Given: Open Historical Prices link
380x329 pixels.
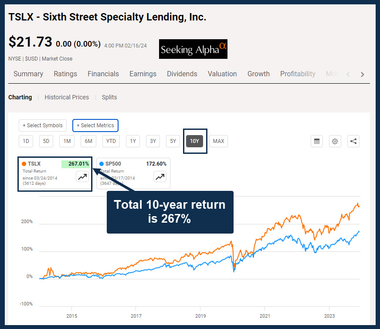Looking at the screenshot, I should (x=67, y=97).
